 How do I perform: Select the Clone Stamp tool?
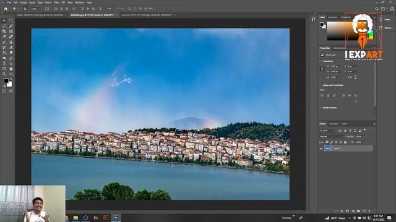coord(11,42)
